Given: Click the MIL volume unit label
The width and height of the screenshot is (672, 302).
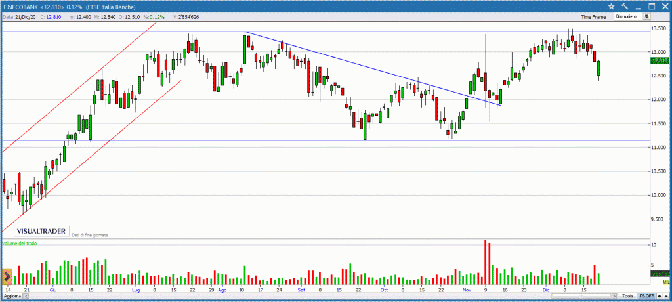Looking at the screenshot, I should (x=665, y=282).
